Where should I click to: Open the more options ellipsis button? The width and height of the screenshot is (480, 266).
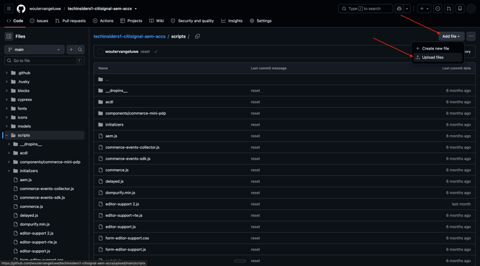(x=471, y=36)
